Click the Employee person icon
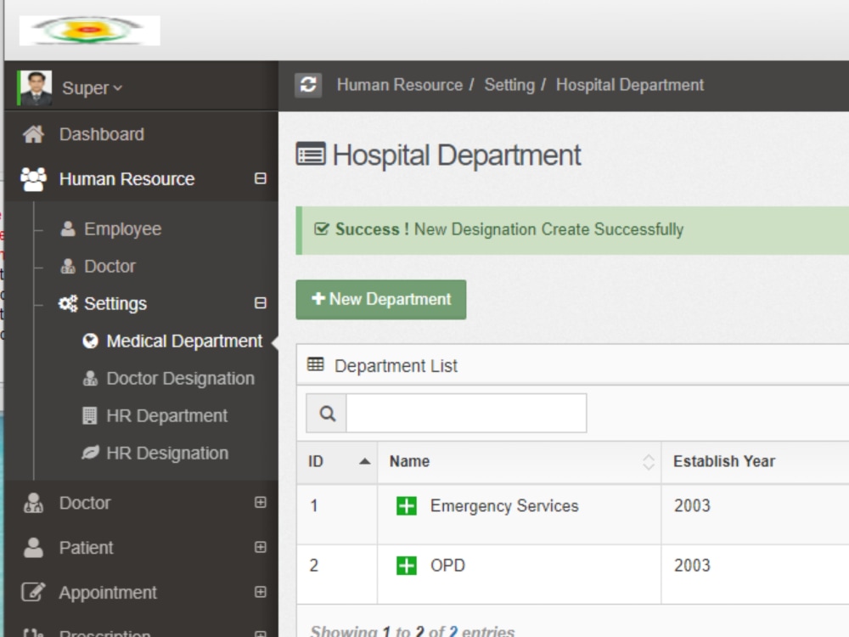849x637 pixels. click(68, 228)
